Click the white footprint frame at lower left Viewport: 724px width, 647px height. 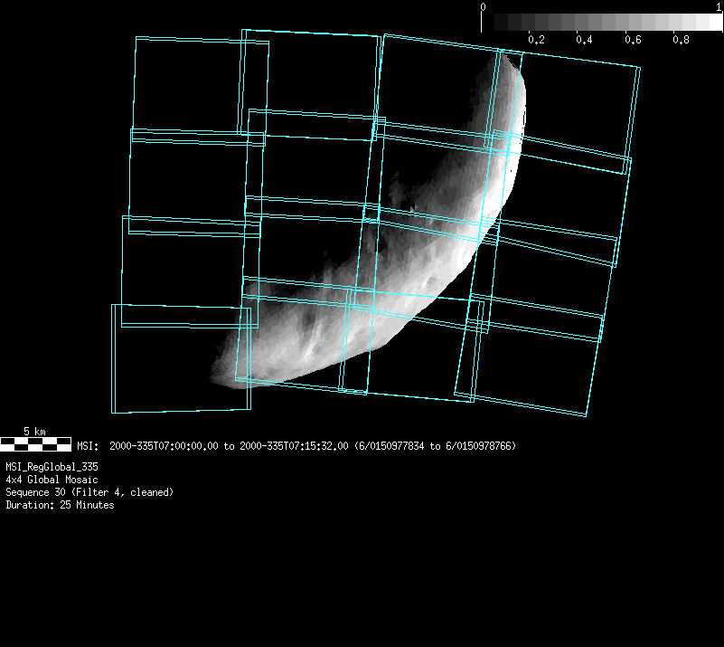112,362
